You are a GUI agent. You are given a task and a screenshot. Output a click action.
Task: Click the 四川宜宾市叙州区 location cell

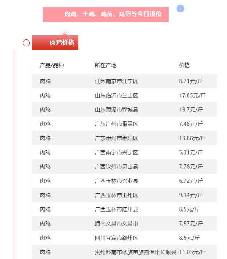[x=116, y=238]
